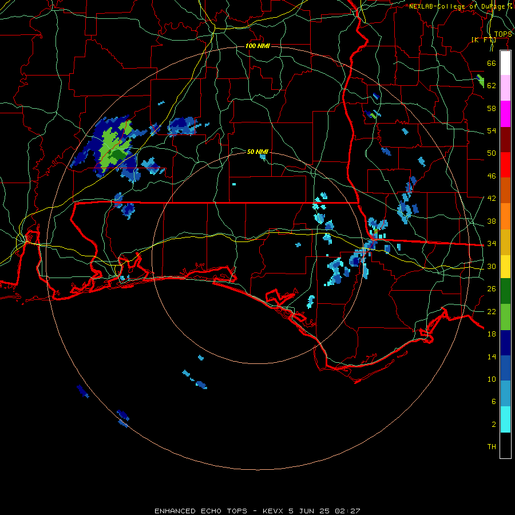This screenshot has width=515, height=515.
Task: Pick the gold legend swatch near 34
Action: (505, 242)
